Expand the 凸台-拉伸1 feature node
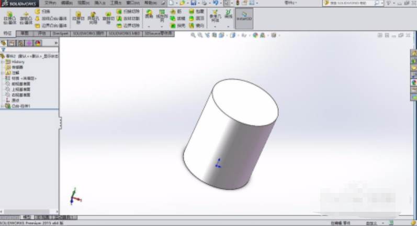The image size is (417, 226). (3, 106)
